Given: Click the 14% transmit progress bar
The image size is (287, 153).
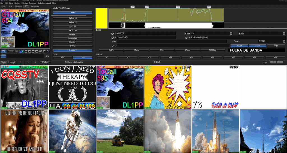Looking at the screenshot, I should pyautogui.click(x=22, y=56).
